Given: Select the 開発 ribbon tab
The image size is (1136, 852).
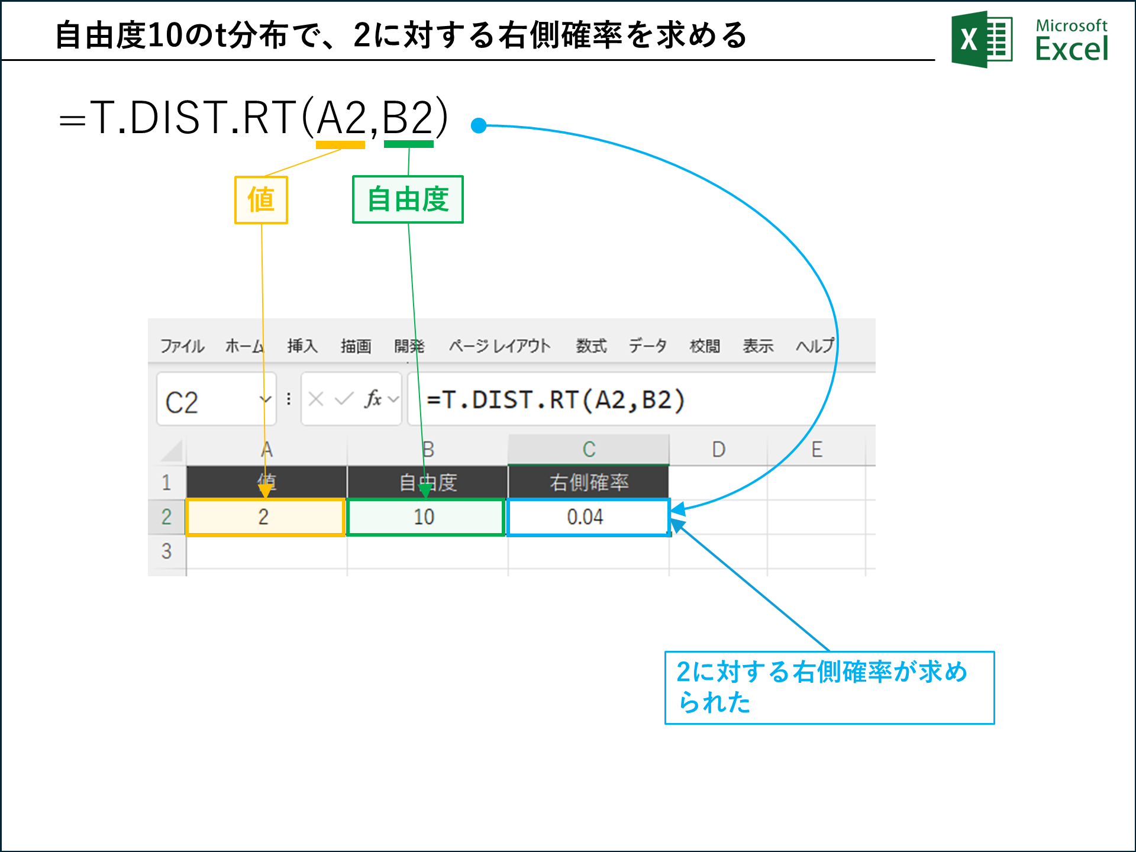Looking at the screenshot, I should tap(410, 346).
